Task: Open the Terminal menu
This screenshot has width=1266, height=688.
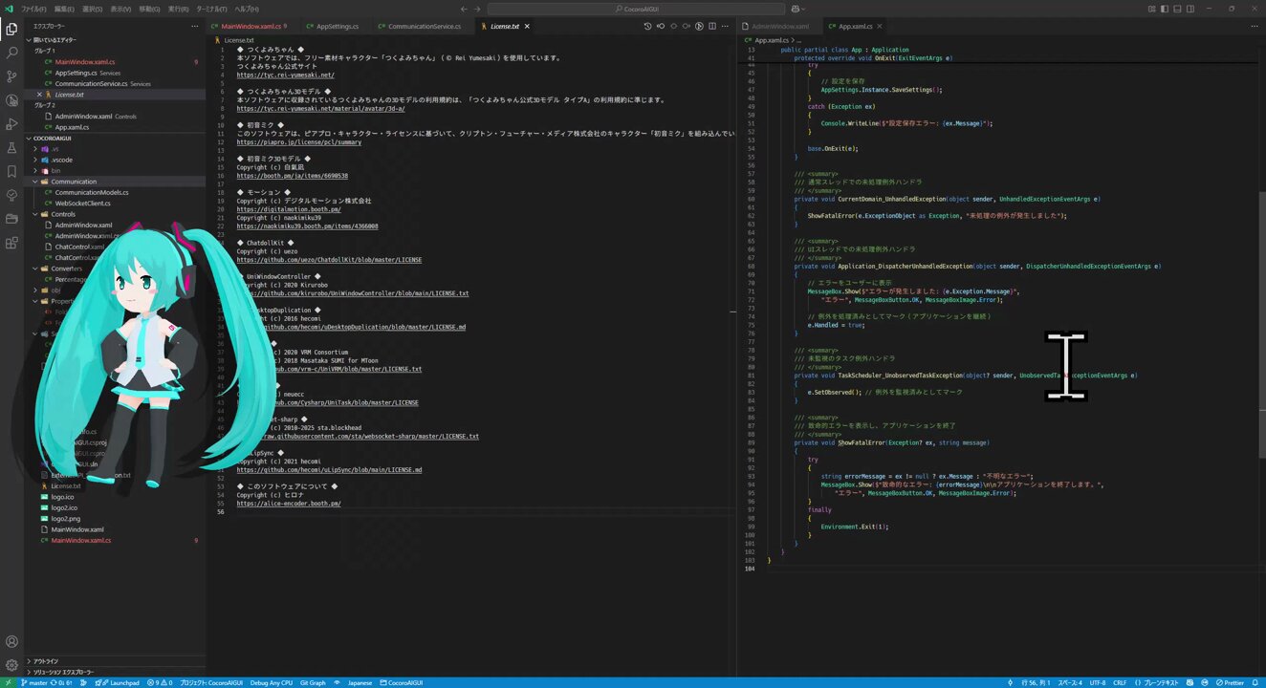Action: (x=211, y=9)
